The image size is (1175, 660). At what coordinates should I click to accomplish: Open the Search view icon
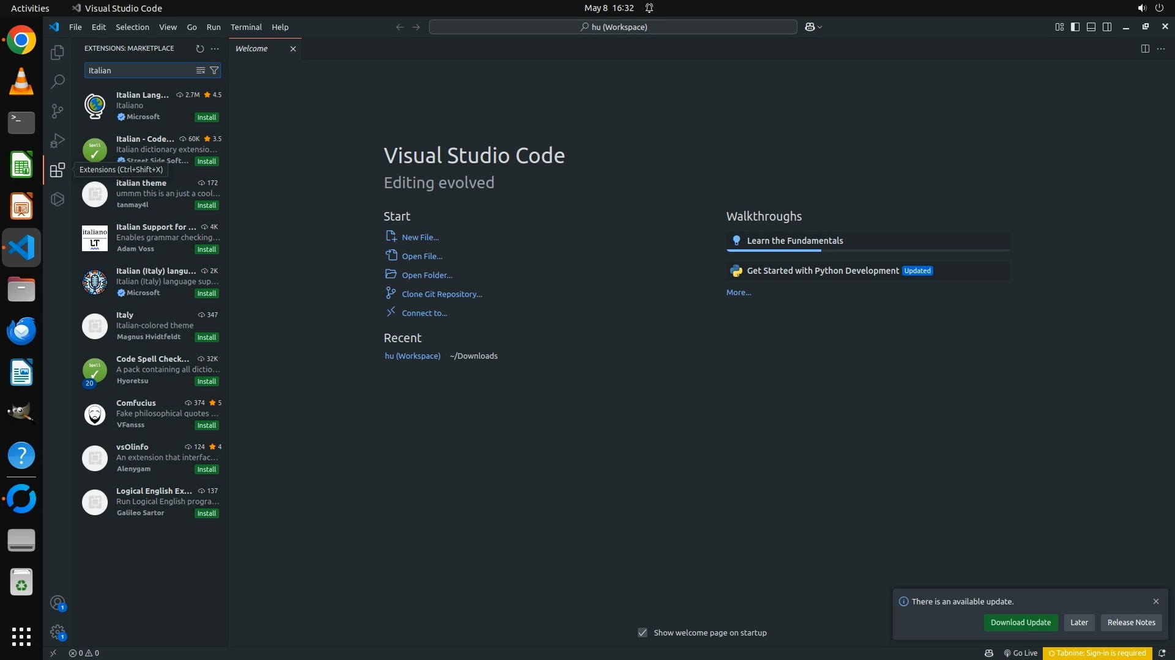57,81
